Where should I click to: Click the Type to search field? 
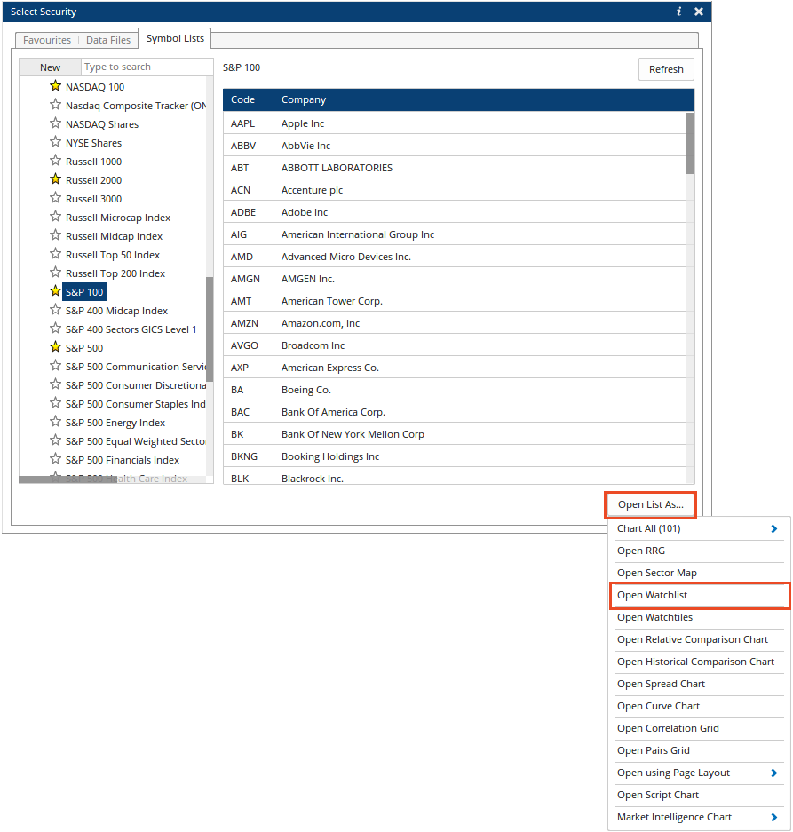(147, 67)
